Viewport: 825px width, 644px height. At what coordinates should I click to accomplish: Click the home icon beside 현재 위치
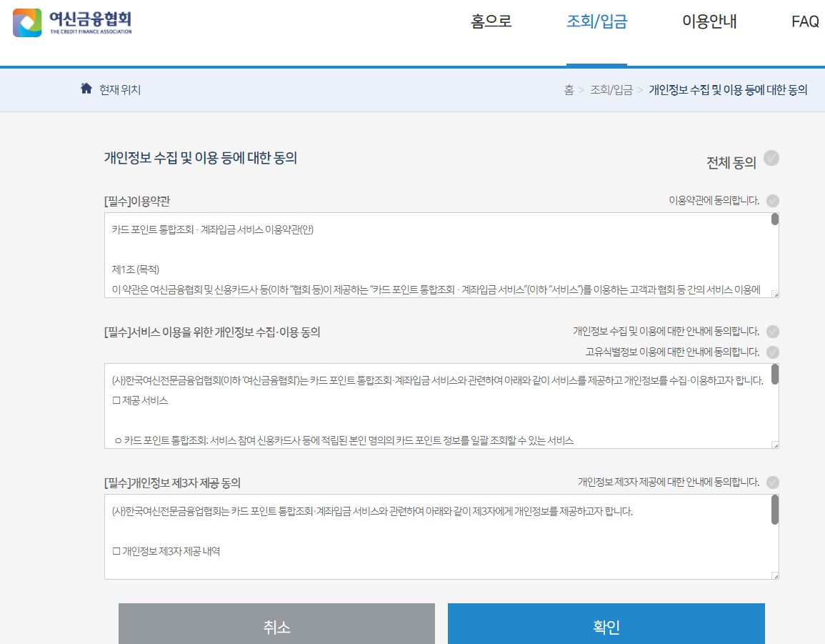(x=86, y=87)
